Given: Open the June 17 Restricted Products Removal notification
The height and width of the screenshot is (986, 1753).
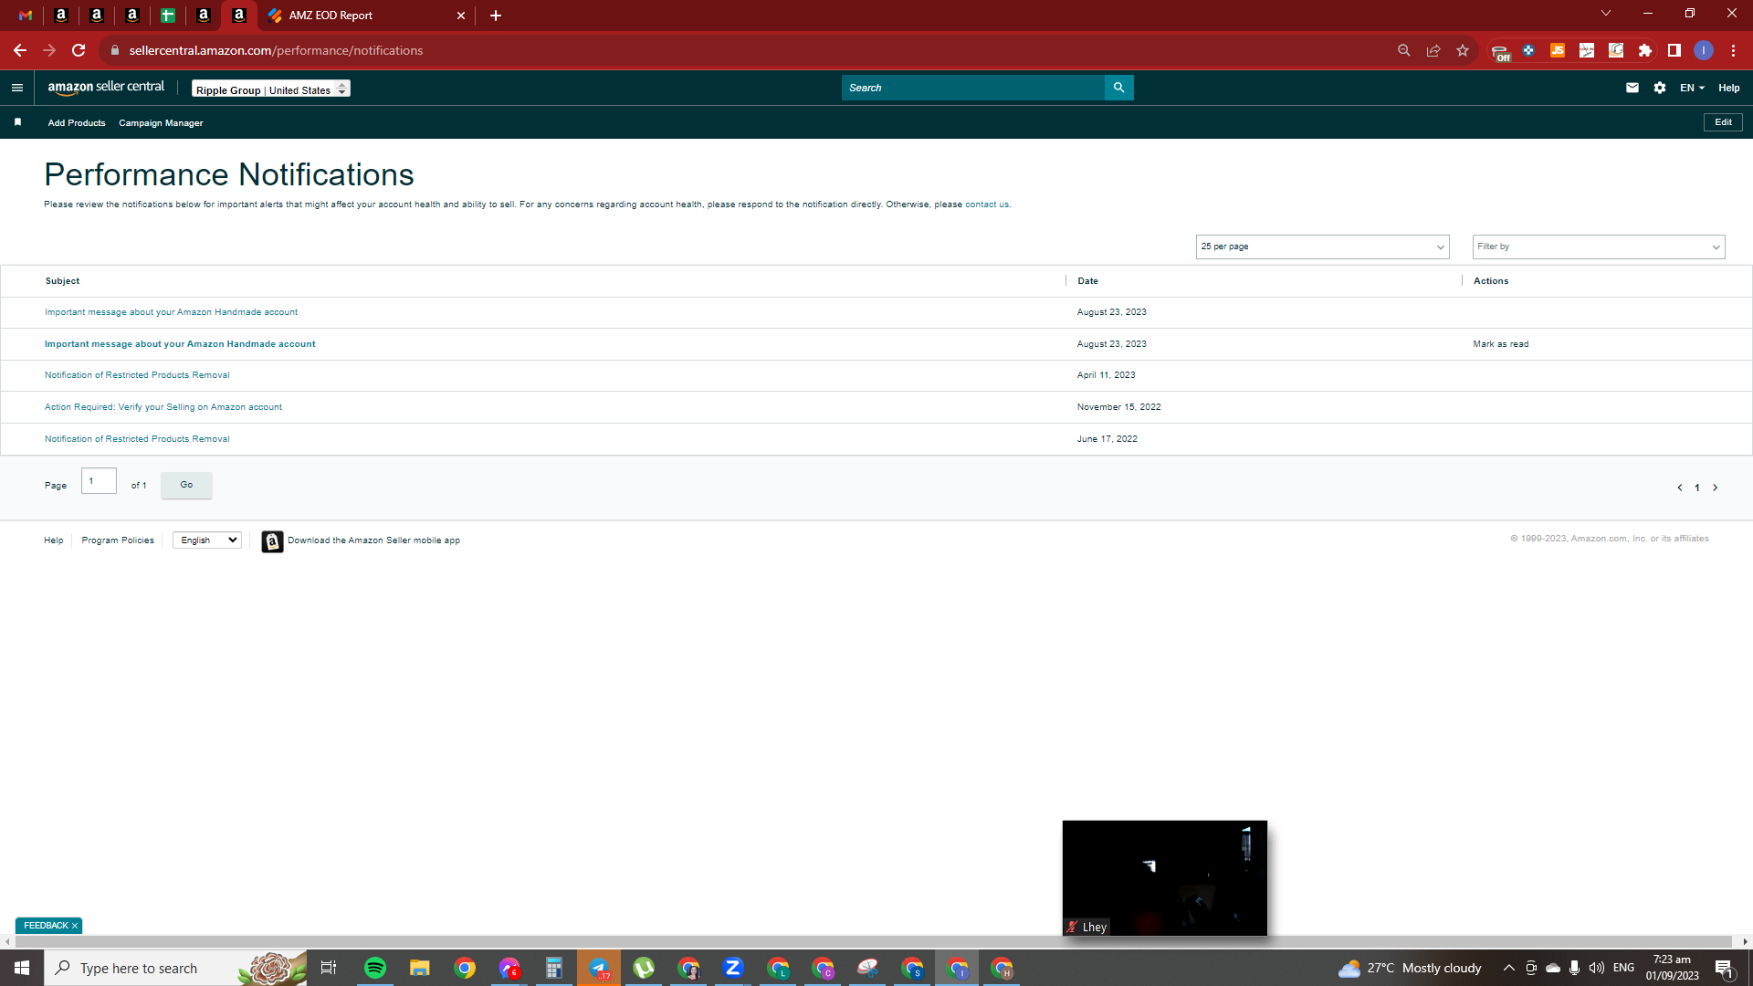Looking at the screenshot, I should [137, 439].
